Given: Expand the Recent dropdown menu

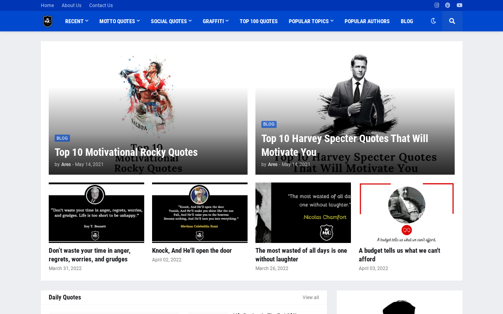Looking at the screenshot, I should click(x=77, y=21).
